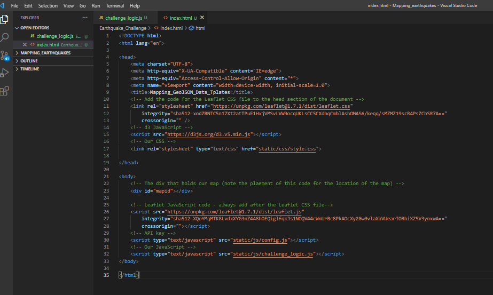Open Source Control view with 61 badge
493x295 pixels.
4,55
